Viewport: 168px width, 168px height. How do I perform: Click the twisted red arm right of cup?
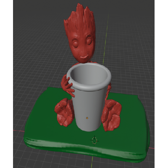pyautogui.click(x=108, y=91)
